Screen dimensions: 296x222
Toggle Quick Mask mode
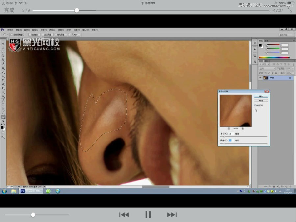click(3, 133)
